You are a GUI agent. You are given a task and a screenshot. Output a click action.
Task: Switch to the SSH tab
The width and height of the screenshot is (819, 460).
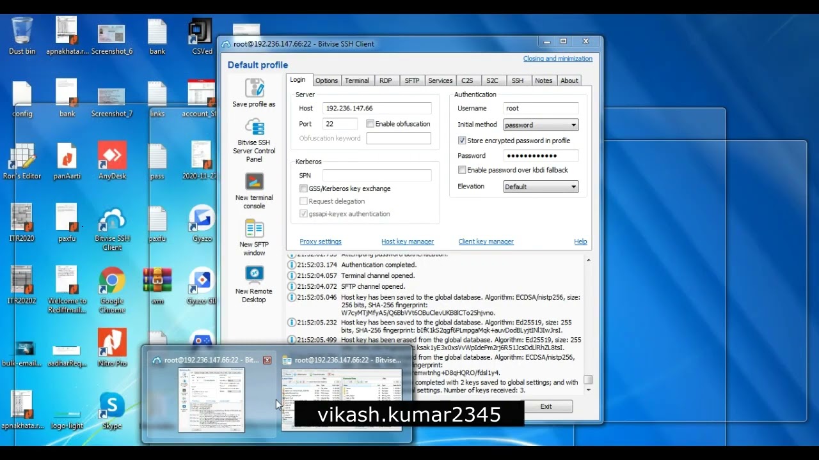518,80
